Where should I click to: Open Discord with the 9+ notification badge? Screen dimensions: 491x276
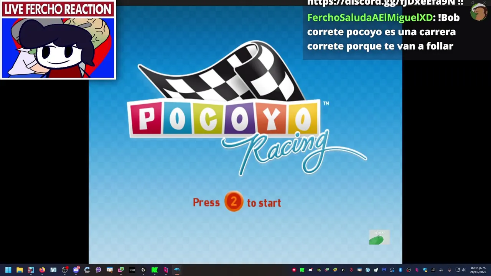coord(76,270)
